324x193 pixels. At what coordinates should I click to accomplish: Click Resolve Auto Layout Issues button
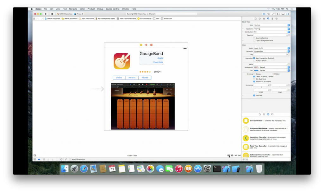coord(240,155)
